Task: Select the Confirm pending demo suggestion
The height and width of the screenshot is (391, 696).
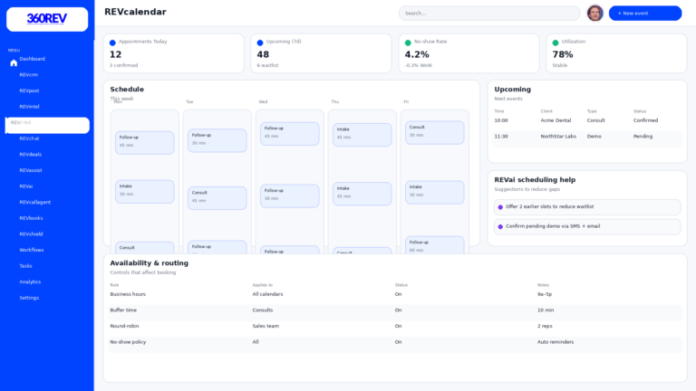Action: pyautogui.click(x=587, y=226)
